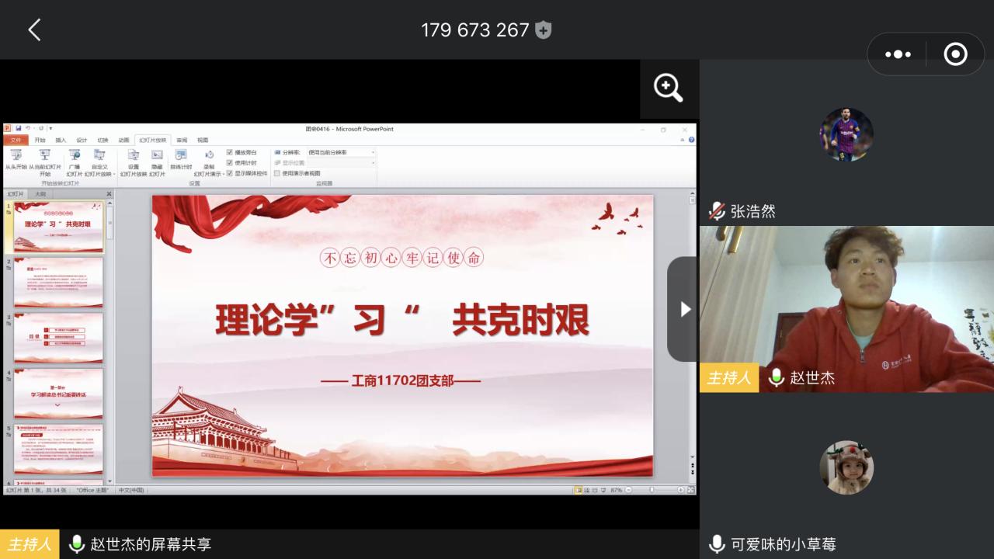Screen dimensions: 994x559
Task: Uncheck the 播放旁白 checkbox
Action: pos(230,152)
